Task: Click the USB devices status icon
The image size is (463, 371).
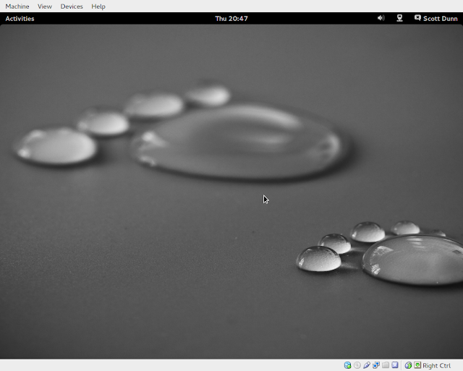Action: (367, 365)
